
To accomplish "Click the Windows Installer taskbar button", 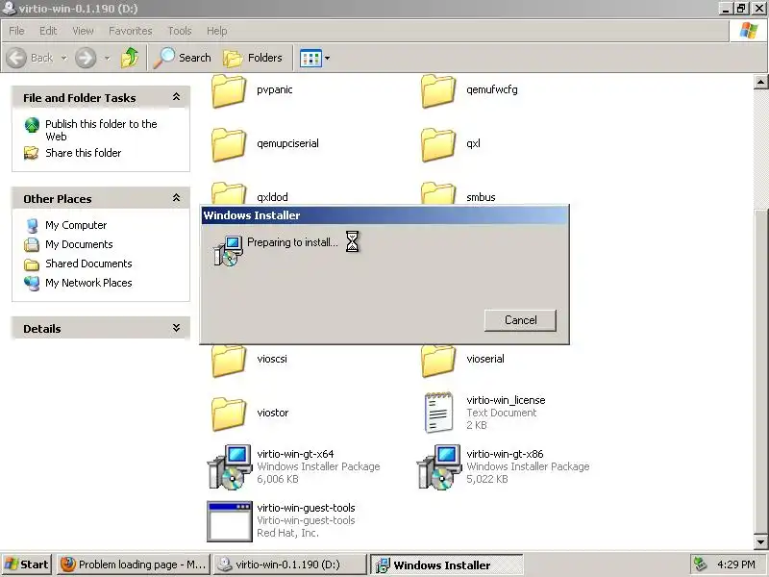I will coord(446,565).
